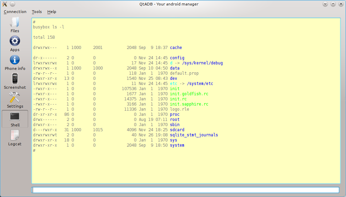Open the Apps panel

15,44
